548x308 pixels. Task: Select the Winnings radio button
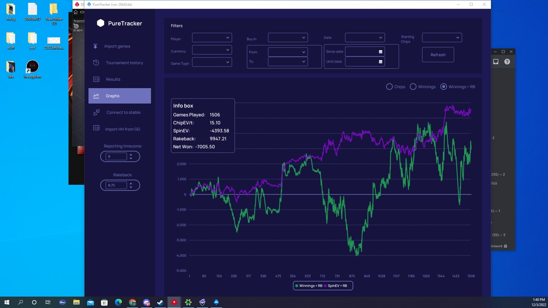tap(413, 87)
